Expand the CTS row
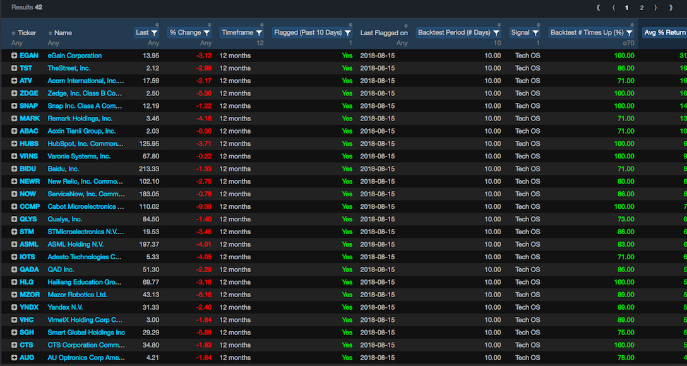The width and height of the screenshot is (687, 366). (x=14, y=345)
